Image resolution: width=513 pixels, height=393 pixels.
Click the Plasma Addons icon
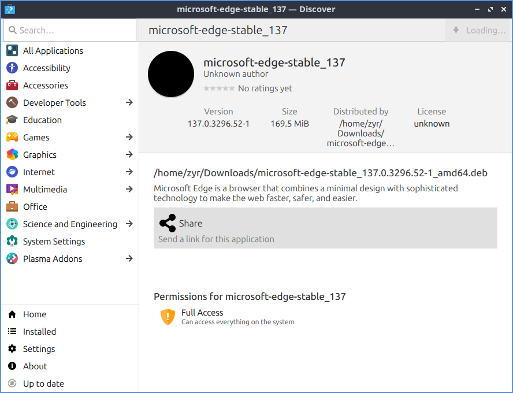tap(12, 259)
